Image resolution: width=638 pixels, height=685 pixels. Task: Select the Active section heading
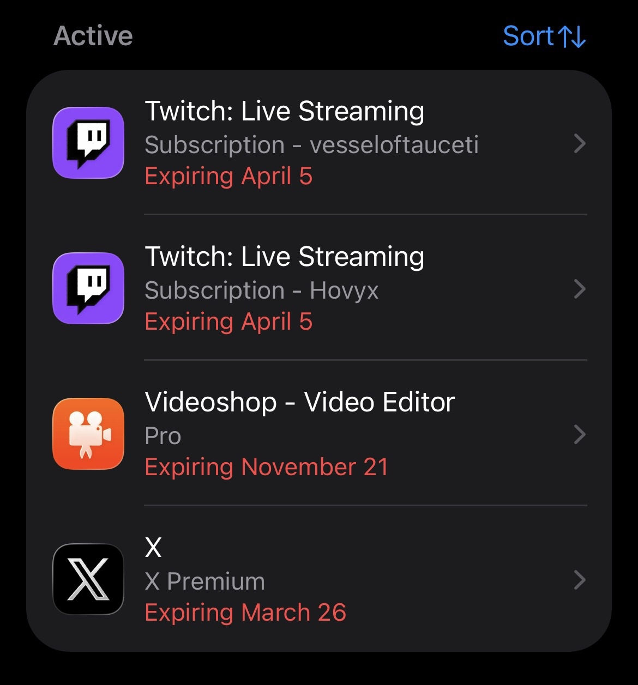(x=93, y=36)
